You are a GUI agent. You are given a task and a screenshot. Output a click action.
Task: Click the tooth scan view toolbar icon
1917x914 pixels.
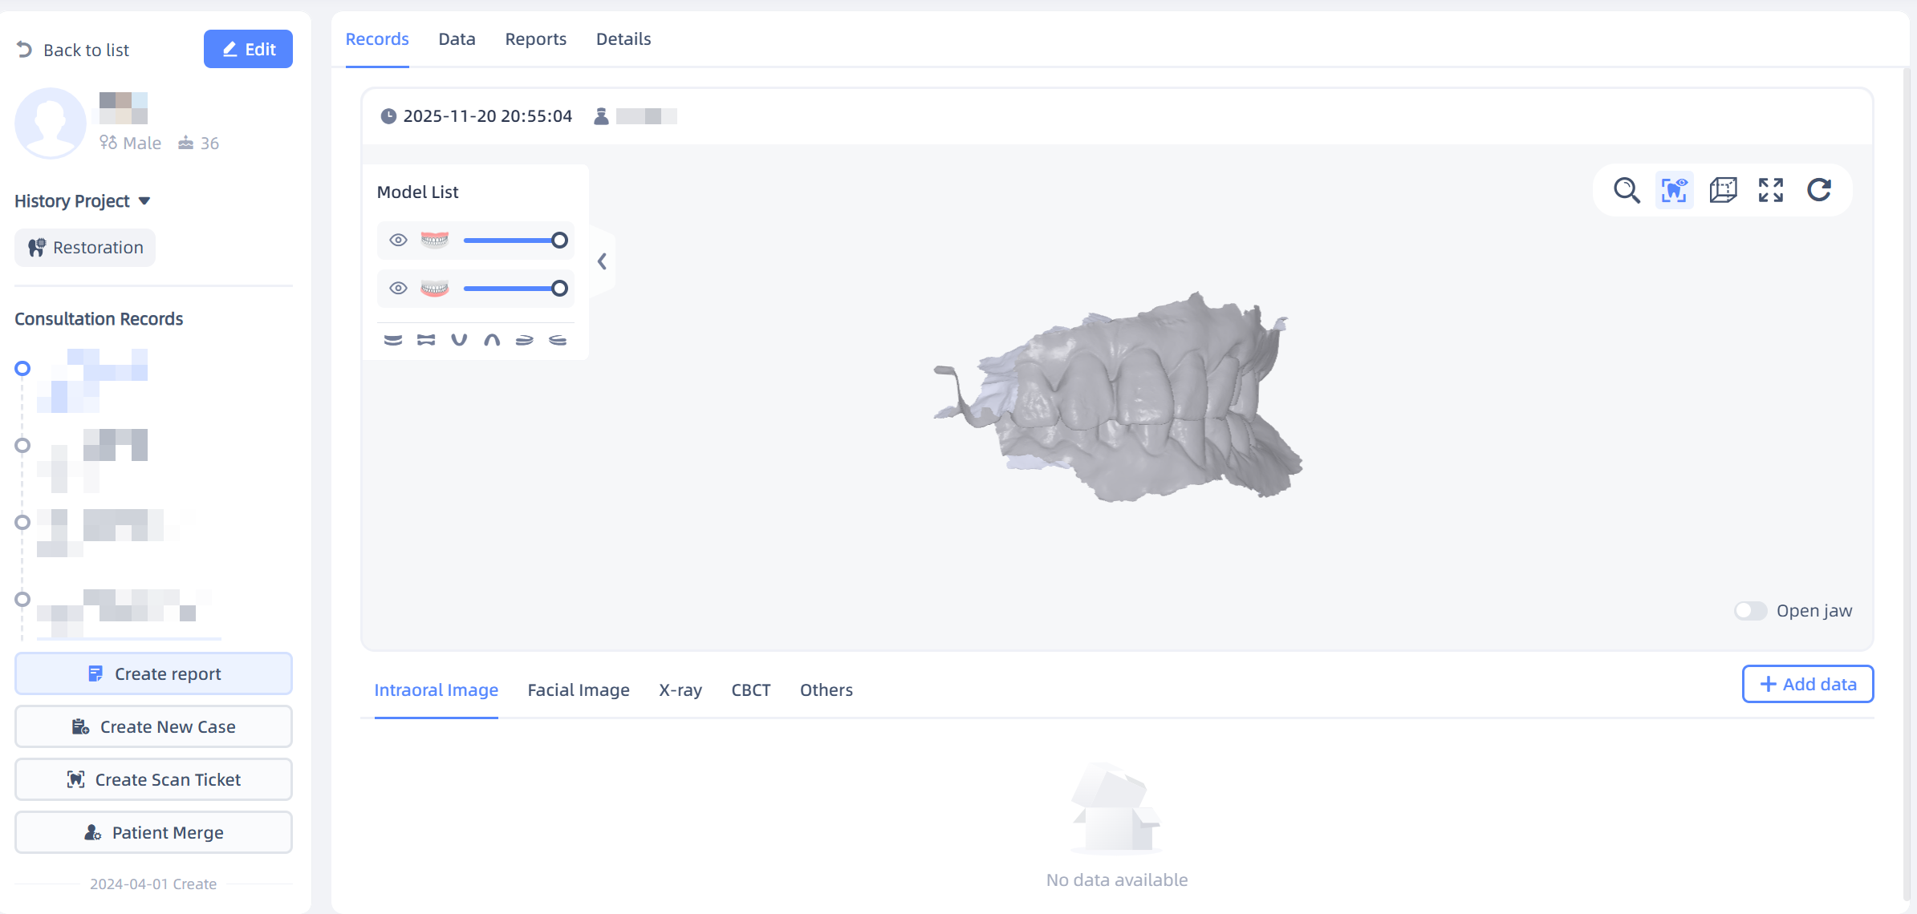click(1675, 190)
